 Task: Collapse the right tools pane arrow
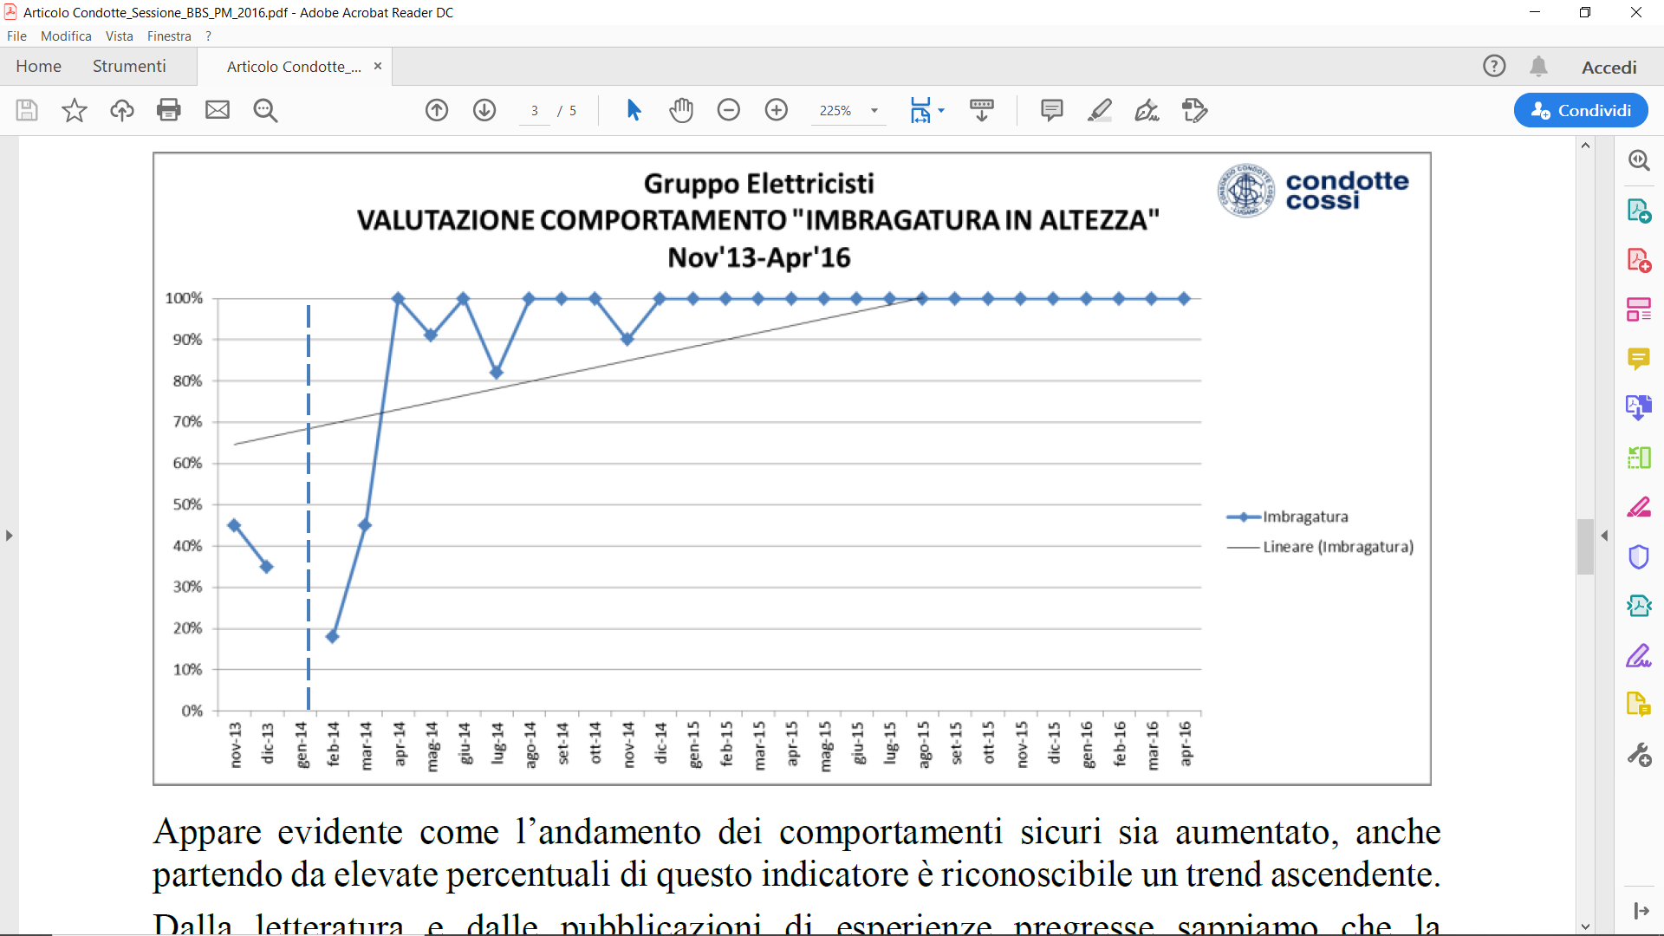click(x=1604, y=536)
